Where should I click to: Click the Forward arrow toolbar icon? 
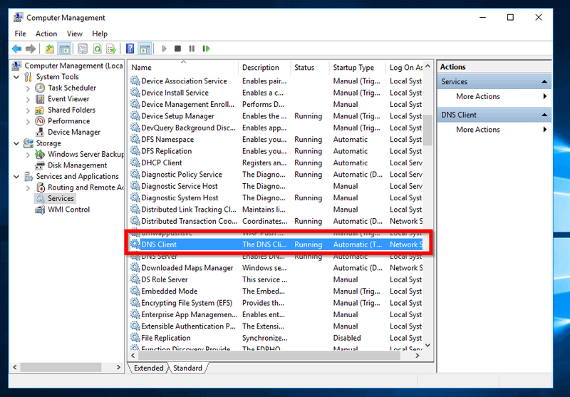(31, 48)
